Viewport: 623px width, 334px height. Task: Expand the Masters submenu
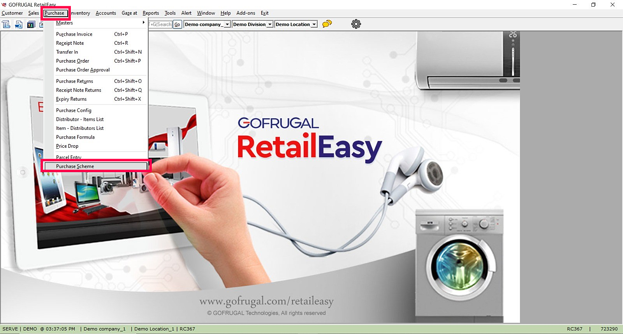pyautogui.click(x=96, y=23)
